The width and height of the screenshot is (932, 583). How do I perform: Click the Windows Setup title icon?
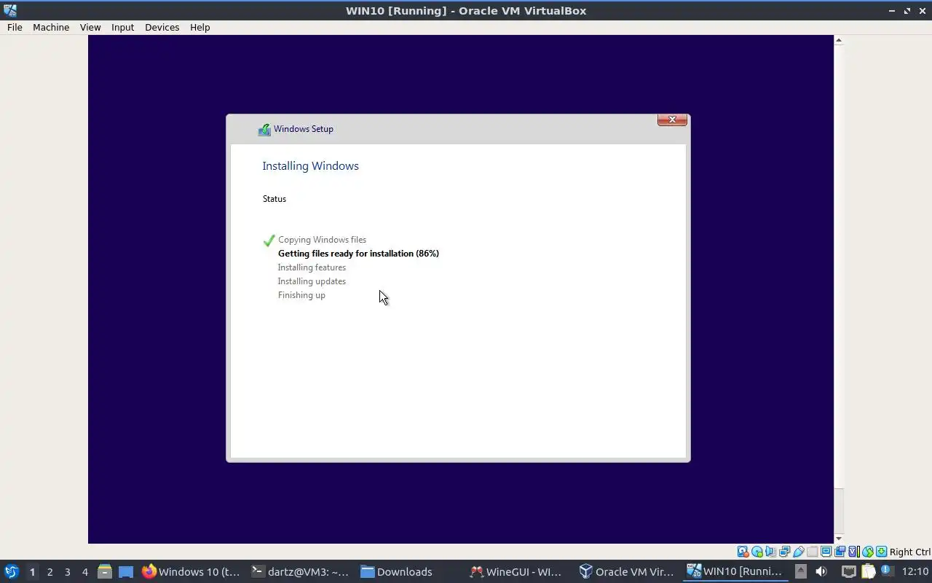[x=264, y=129]
